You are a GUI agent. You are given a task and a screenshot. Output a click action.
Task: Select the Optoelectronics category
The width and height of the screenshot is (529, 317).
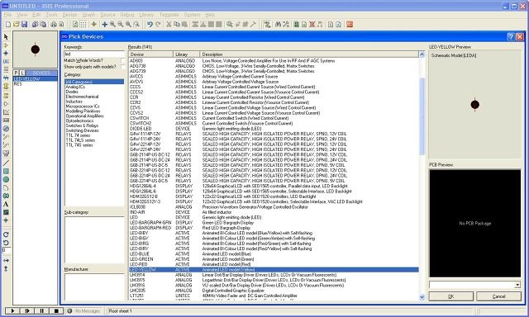tap(79, 121)
